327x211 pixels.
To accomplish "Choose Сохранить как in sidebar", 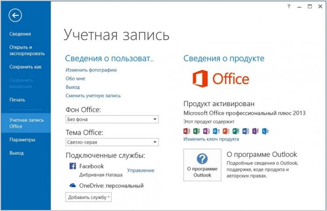I will 25,67.
